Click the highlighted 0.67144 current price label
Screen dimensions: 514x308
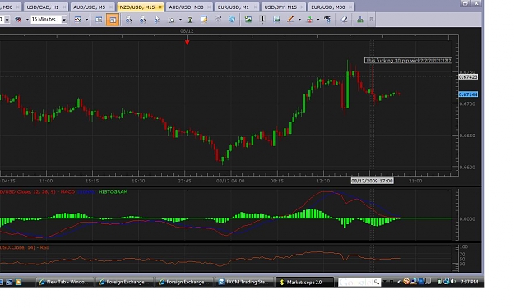coord(467,94)
